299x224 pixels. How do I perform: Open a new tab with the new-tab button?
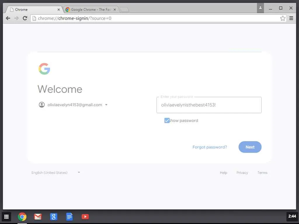tap(124, 10)
